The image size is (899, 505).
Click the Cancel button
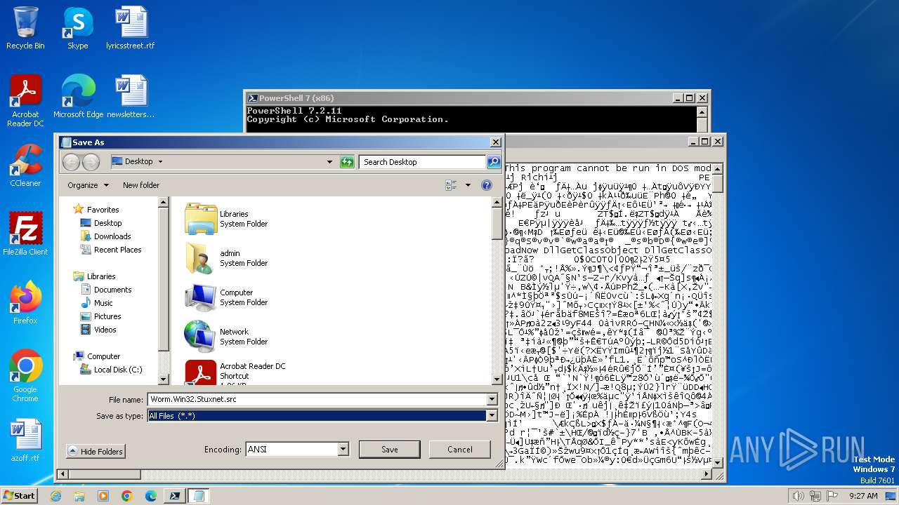point(460,450)
